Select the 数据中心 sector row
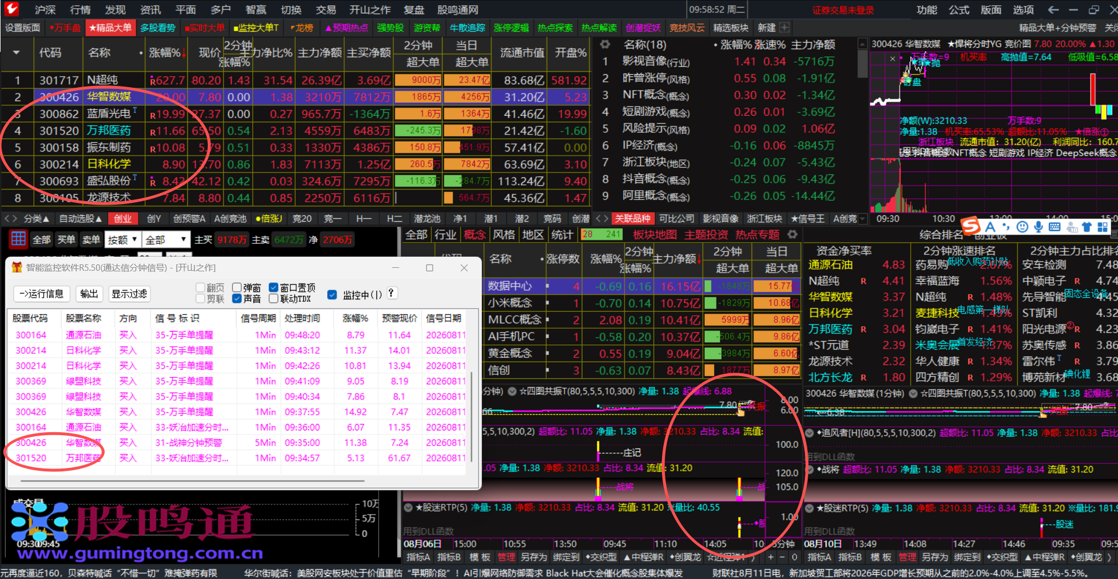The image size is (1118, 579). (642, 286)
